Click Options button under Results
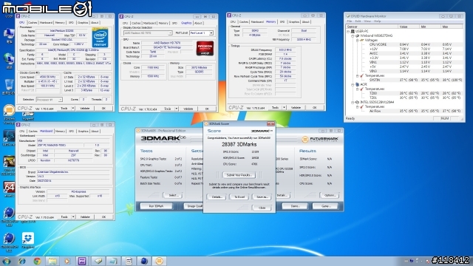This screenshot has height=266, width=473. coord(330,195)
